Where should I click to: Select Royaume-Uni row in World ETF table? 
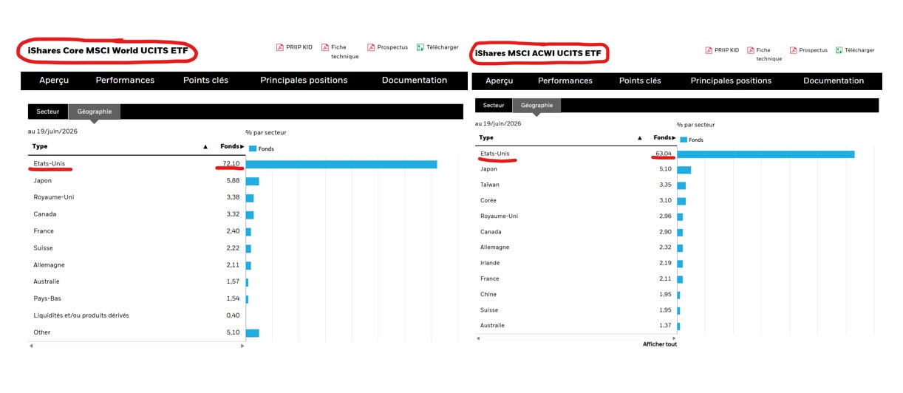click(137, 197)
